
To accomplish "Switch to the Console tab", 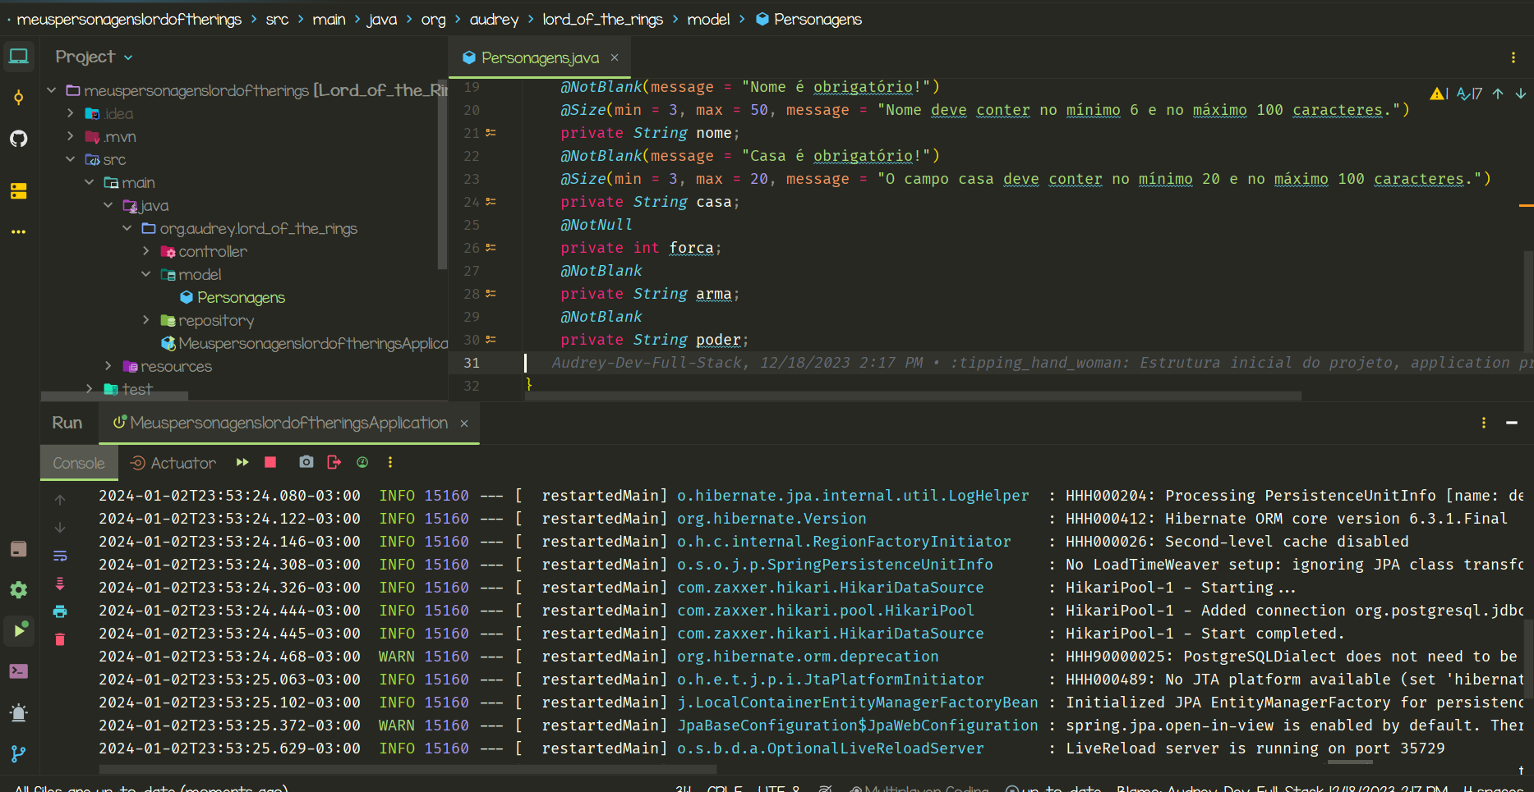I will pos(78,462).
